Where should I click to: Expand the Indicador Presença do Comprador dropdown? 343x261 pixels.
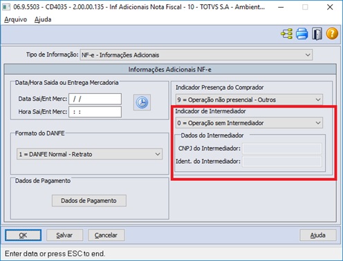pos(249,99)
